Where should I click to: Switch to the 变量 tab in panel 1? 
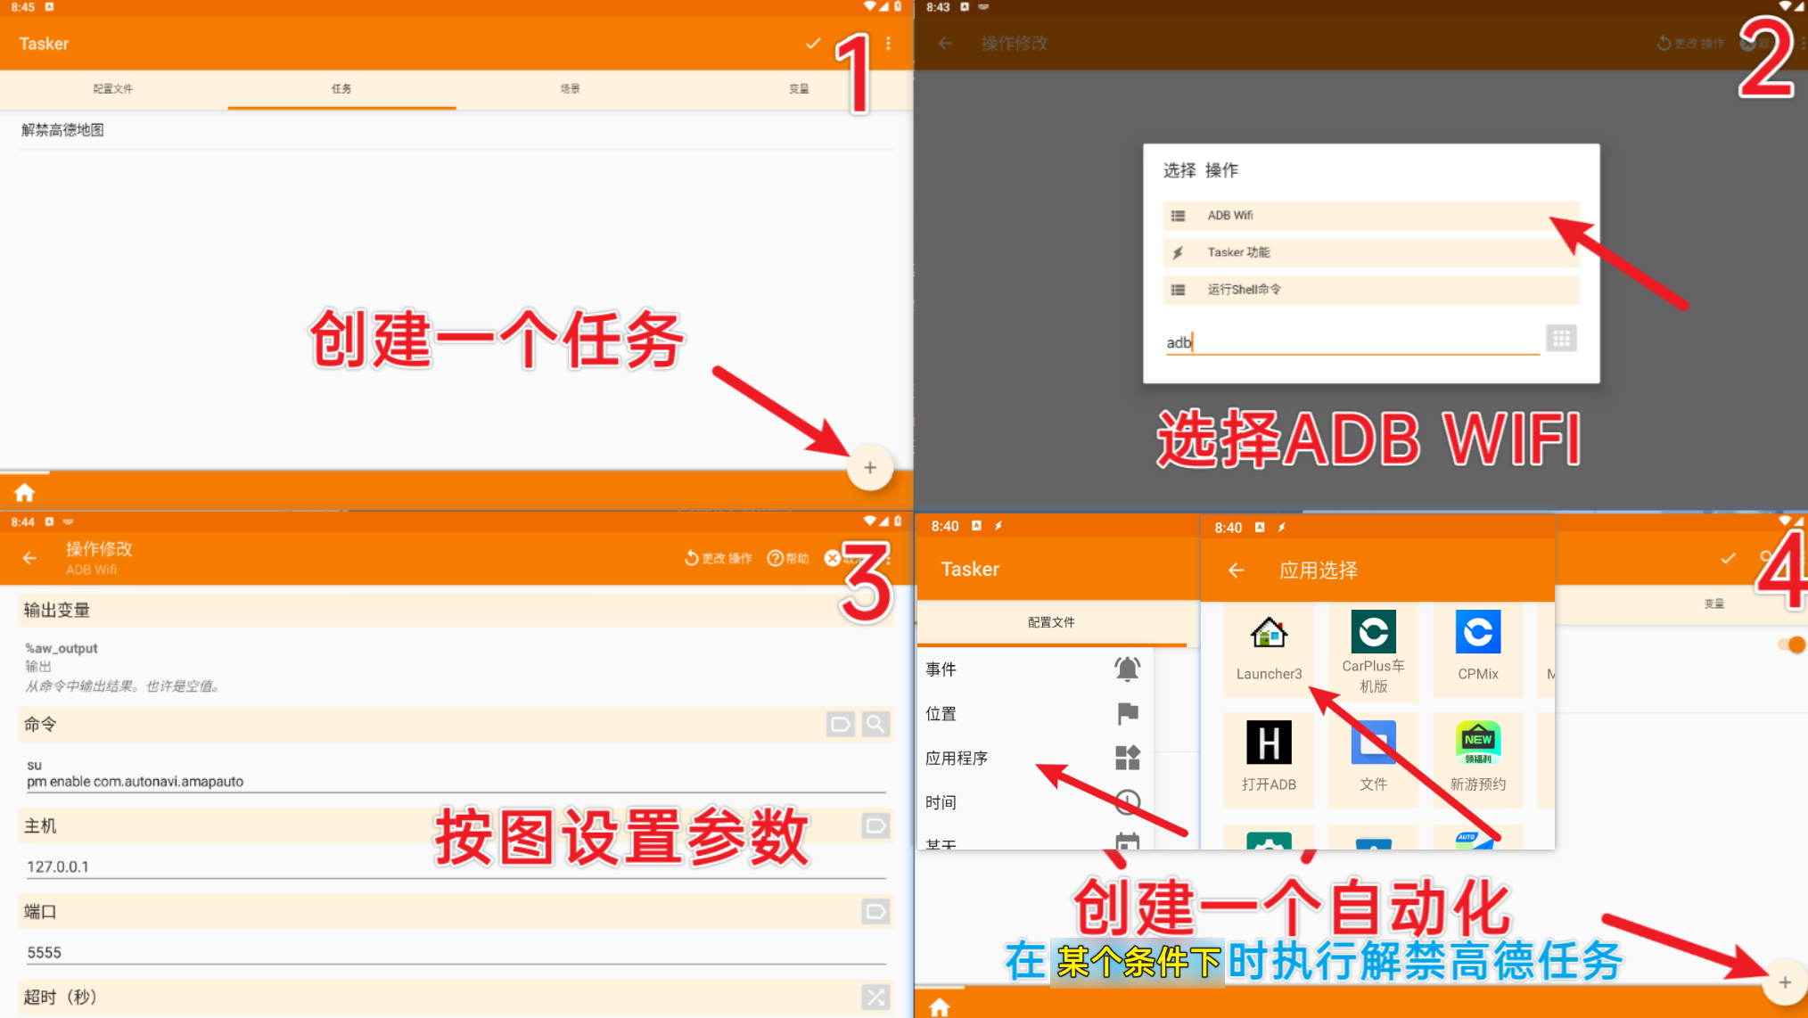point(799,88)
